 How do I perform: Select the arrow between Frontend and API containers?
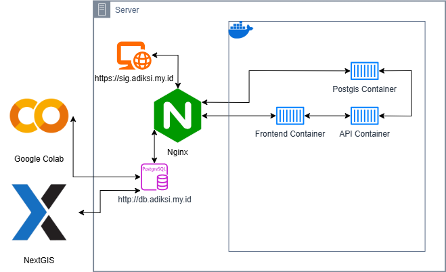pyautogui.click(x=327, y=116)
